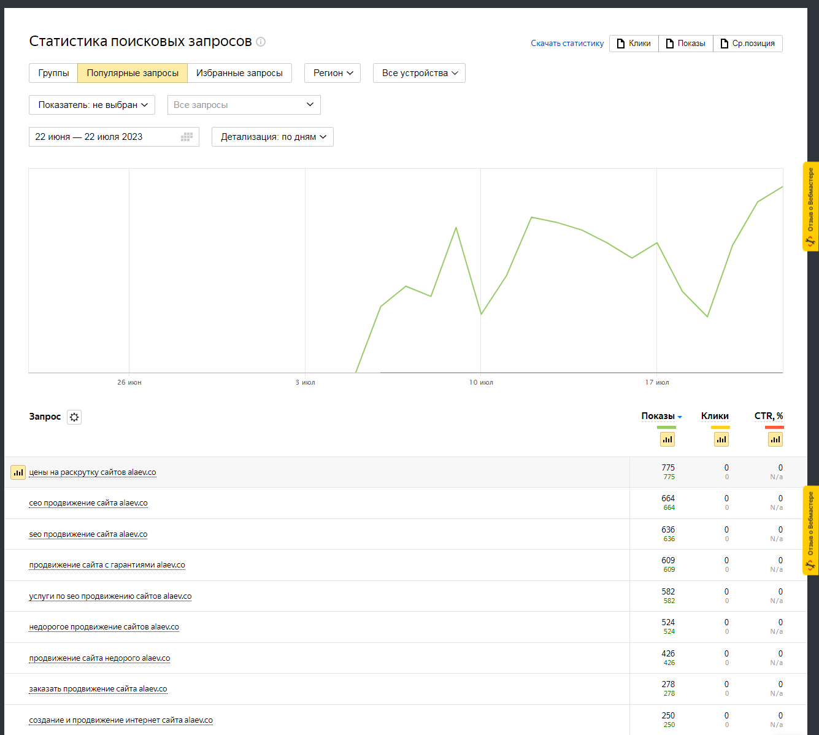Click the 775 impressions value

pyautogui.click(x=668, y=468)
